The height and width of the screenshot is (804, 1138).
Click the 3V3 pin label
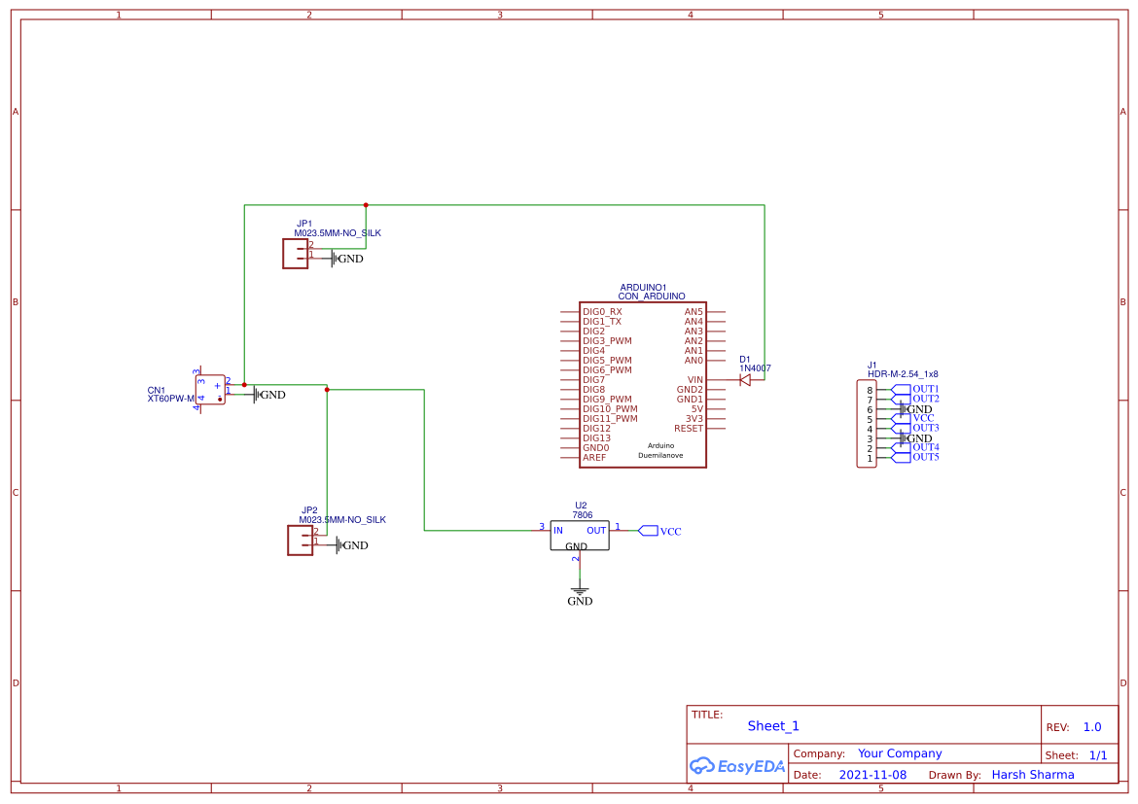click(x=694, y=419)
